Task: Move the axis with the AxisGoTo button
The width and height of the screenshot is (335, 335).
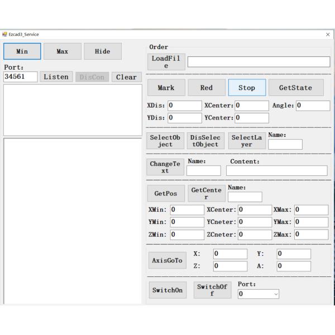Action: tap(167, 260)
